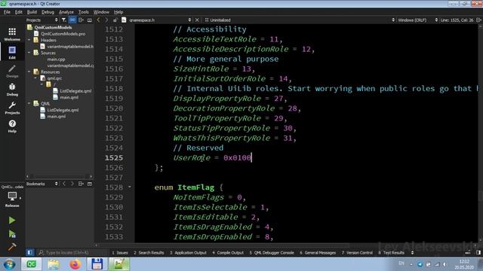Open the Help menu in menu bar
This screenshot has height=271, width=483.
[x=118, y=12]
